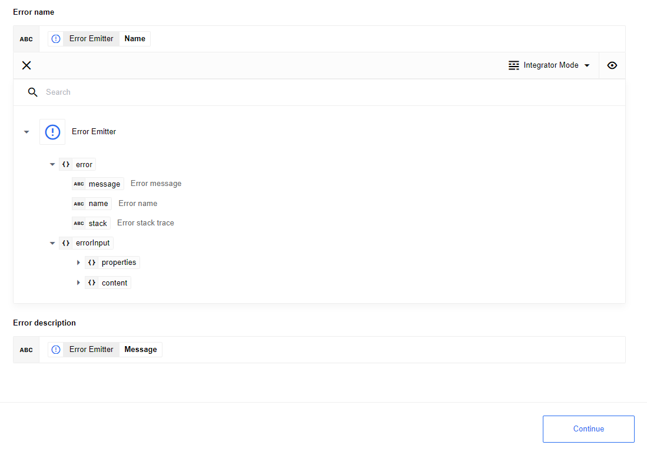This screenshot has width=647, height=455.
Task: Select the message variable
Action: point(98,184)
